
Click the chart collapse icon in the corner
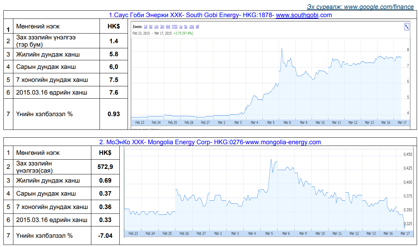coord(406,27)
